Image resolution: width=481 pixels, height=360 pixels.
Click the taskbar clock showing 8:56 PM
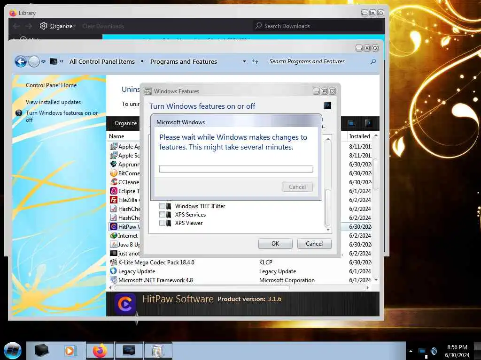click(457, 351)
